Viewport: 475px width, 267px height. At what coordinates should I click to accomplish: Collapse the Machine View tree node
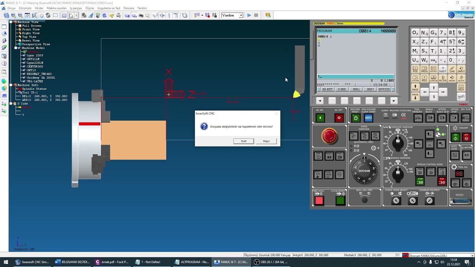(11, 22)
